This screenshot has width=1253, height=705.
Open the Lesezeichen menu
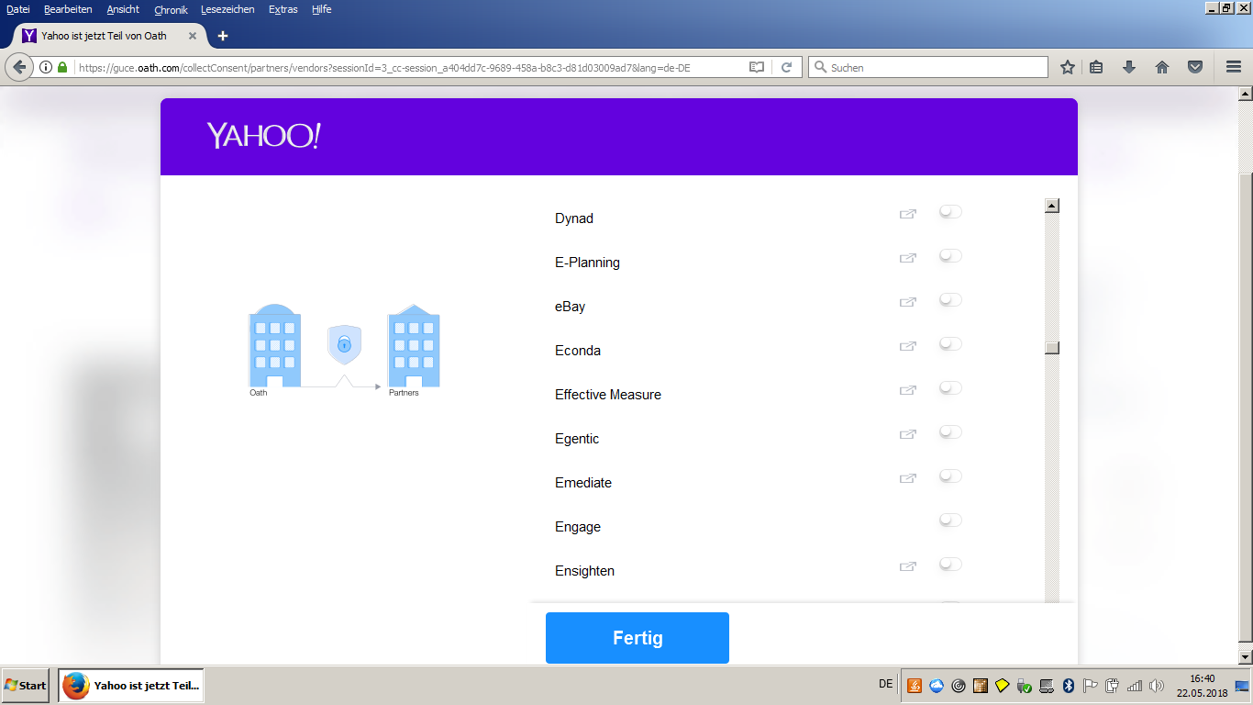coord(228,9)
